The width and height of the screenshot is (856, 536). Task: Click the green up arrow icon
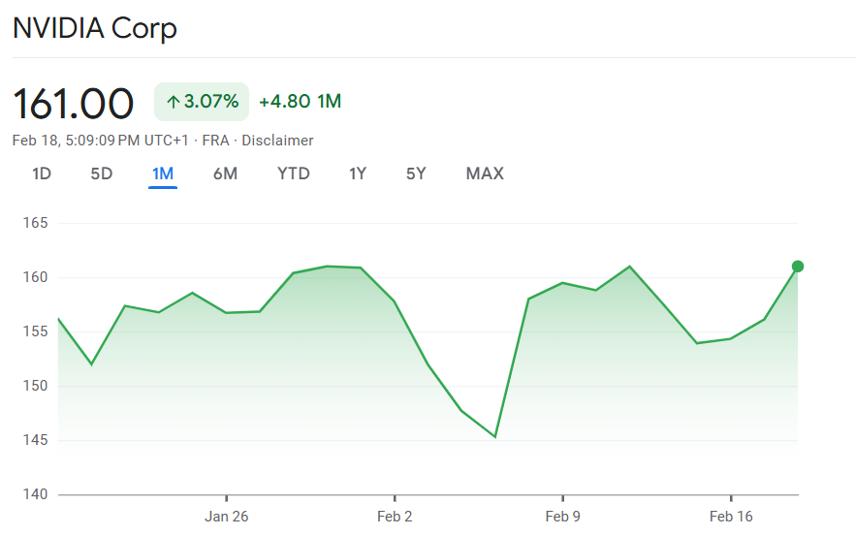tap(174, 102)
